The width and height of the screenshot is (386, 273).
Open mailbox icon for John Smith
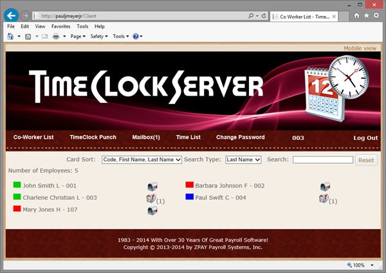tap(152, 186)
